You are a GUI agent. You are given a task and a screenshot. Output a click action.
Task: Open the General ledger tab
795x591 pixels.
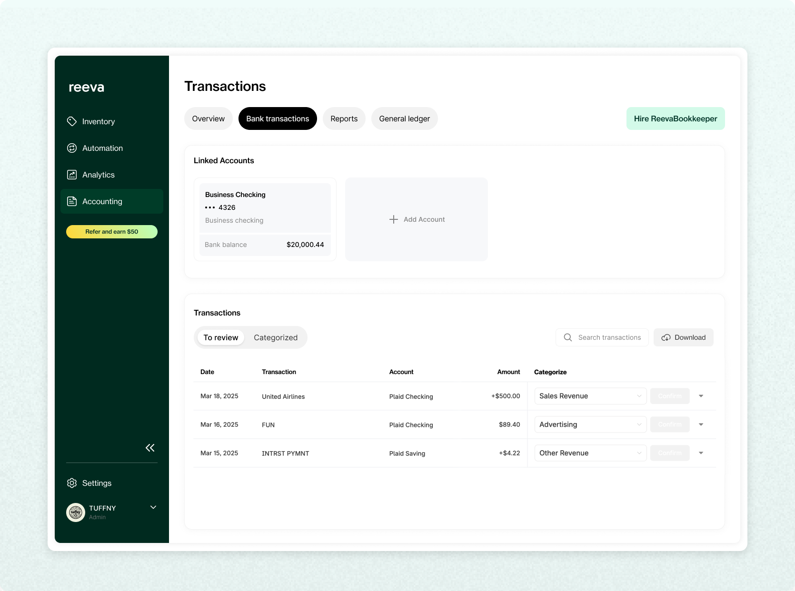404,118
